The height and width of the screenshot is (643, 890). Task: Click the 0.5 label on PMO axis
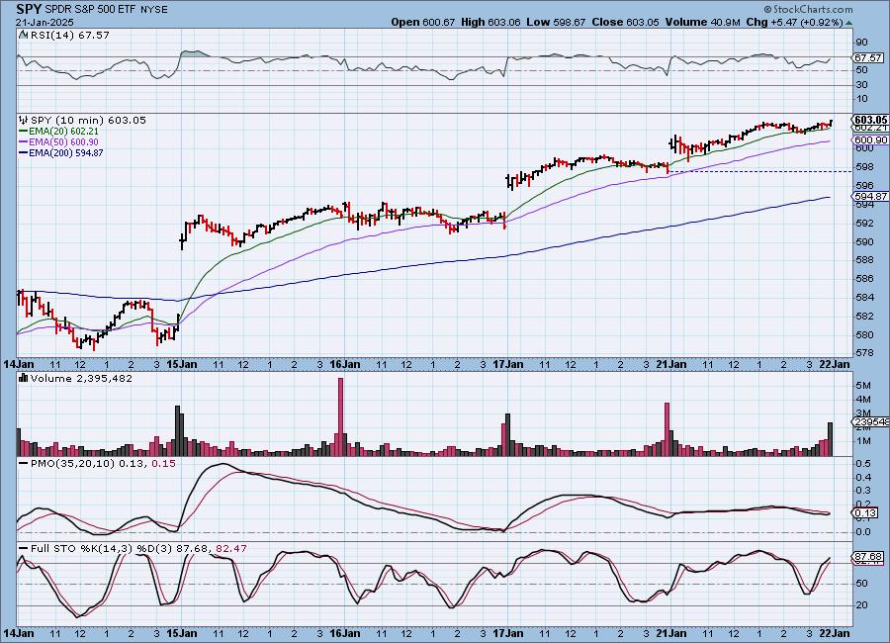click(x=863, y=464)
